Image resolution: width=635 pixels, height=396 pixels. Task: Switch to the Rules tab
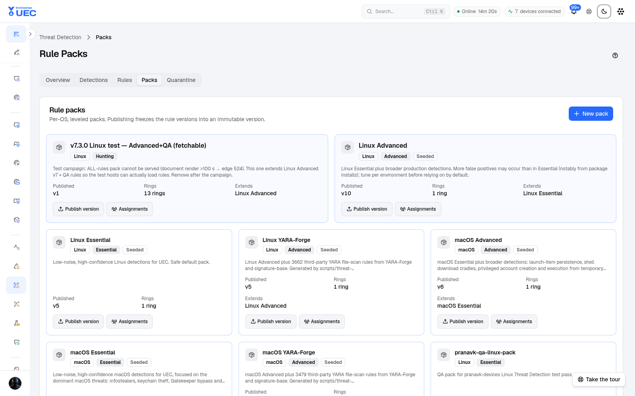coord(125,80)
